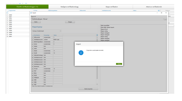Image resolution: width=182 pixels, height=101 pixels.
Task: Close the Import window
Action: point(166,13)
